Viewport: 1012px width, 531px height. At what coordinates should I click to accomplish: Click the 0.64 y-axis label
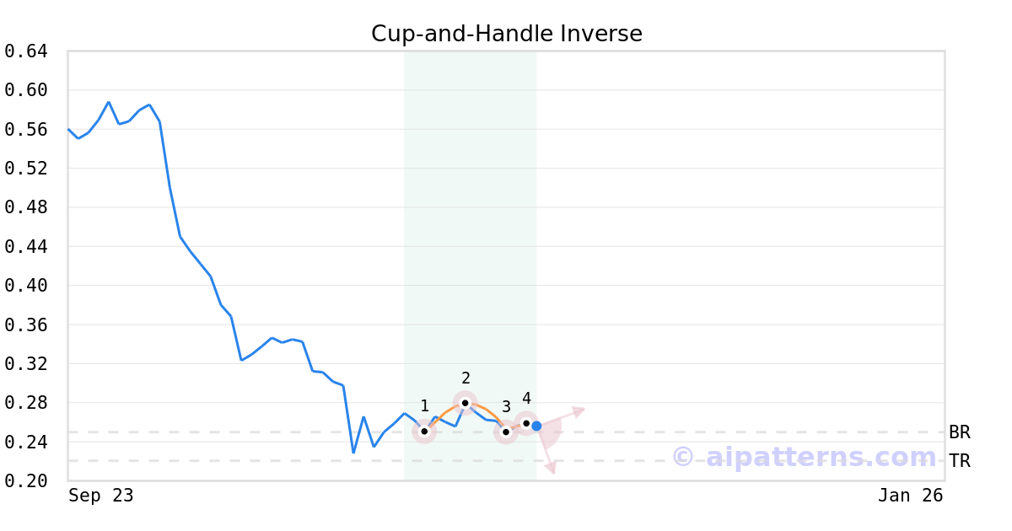(25, 51)
